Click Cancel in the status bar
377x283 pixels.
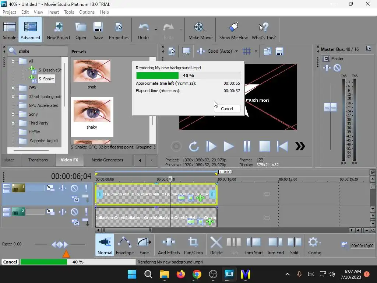10,262
